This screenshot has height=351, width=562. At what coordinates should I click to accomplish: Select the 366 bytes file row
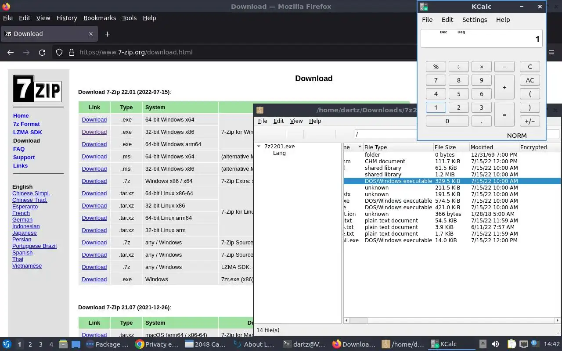[x=452, y=214]
